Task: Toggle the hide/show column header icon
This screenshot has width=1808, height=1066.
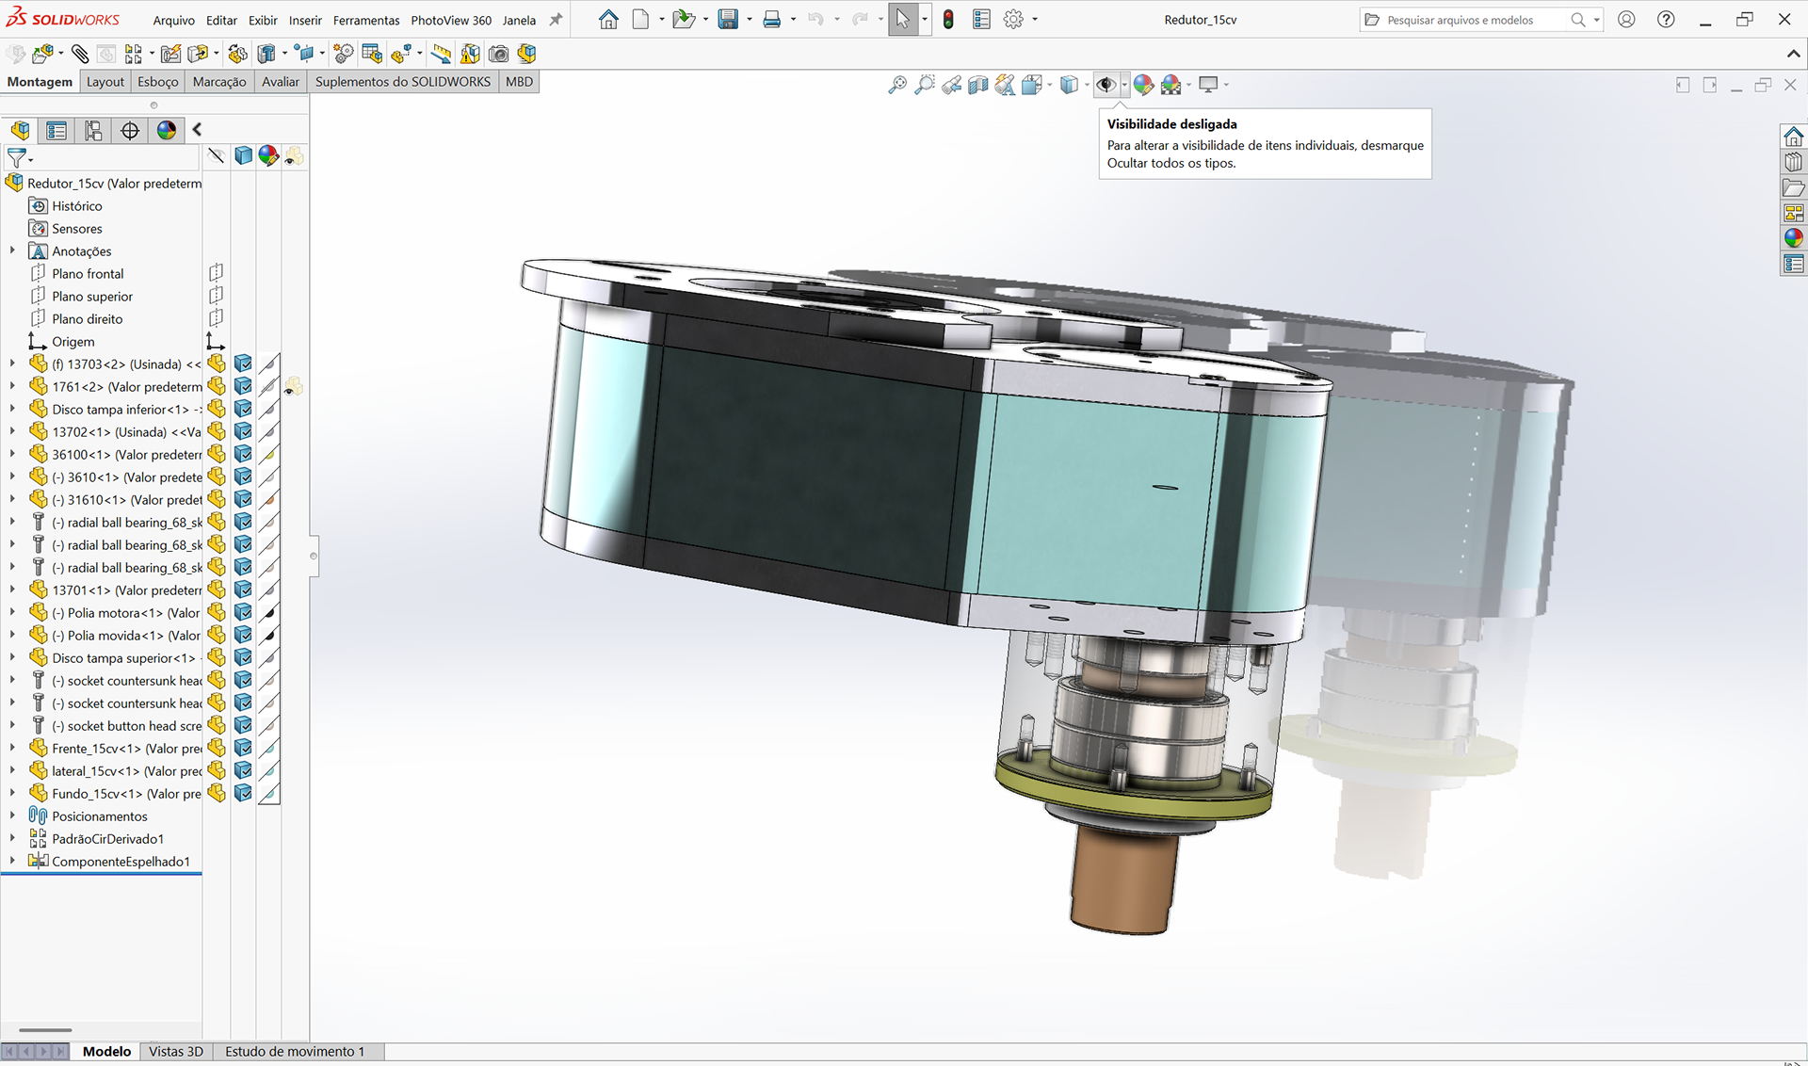Action: [217, 155]
